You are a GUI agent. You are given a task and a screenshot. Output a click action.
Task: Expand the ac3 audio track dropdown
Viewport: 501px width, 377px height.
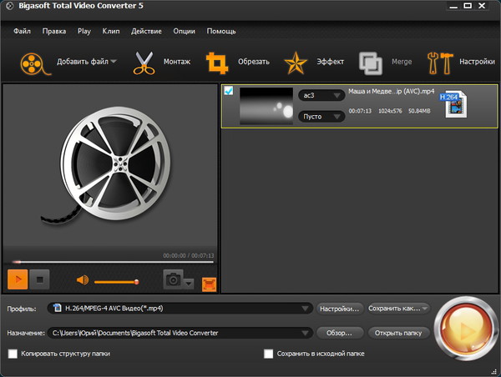pos(321,96)
